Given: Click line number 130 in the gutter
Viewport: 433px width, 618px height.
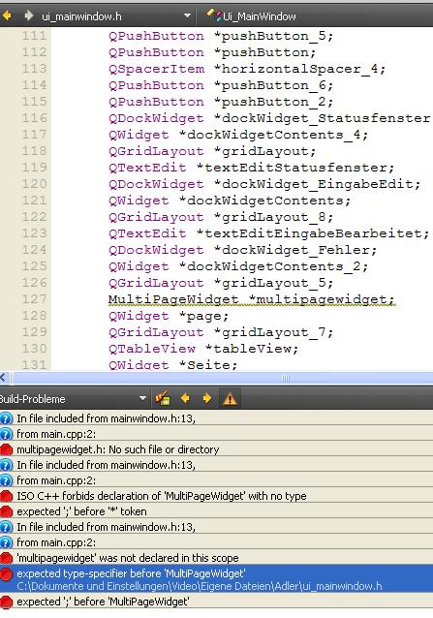Looking at the screenshot, I should [x=34, y=349].
